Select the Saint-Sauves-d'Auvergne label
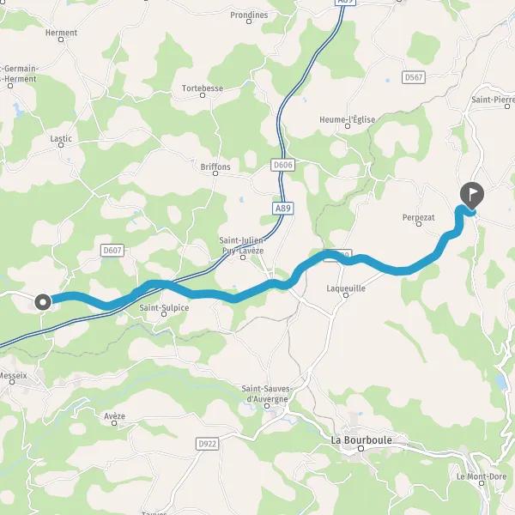The width and height of the screenshot is (515, 515). (266, 394)
